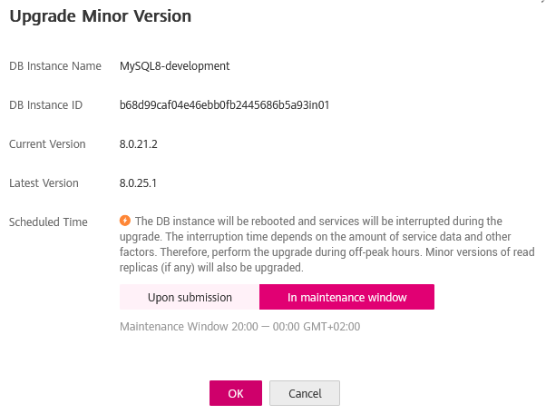
Task: Select the Upon submission option
Action: pos(190,297)
